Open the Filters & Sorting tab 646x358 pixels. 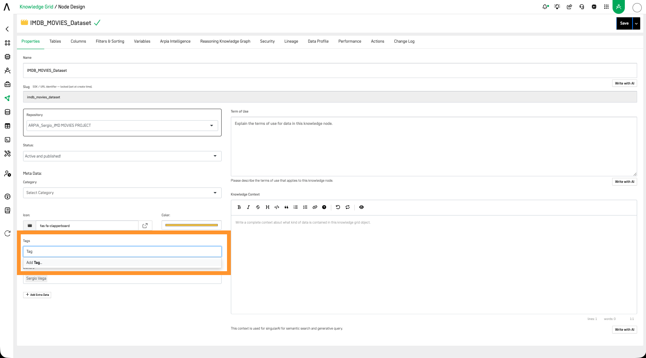(x=110, y=41)
